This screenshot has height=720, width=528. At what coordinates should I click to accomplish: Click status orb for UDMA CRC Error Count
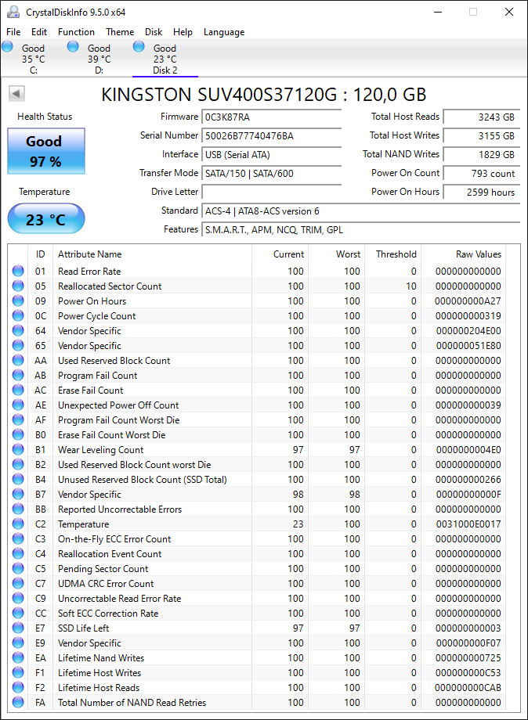pos(18,584)
